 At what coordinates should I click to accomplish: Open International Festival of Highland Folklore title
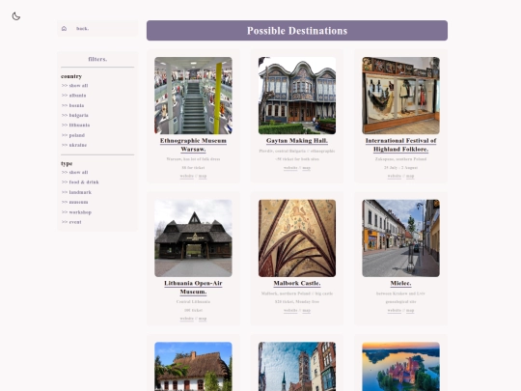[400, 145]
